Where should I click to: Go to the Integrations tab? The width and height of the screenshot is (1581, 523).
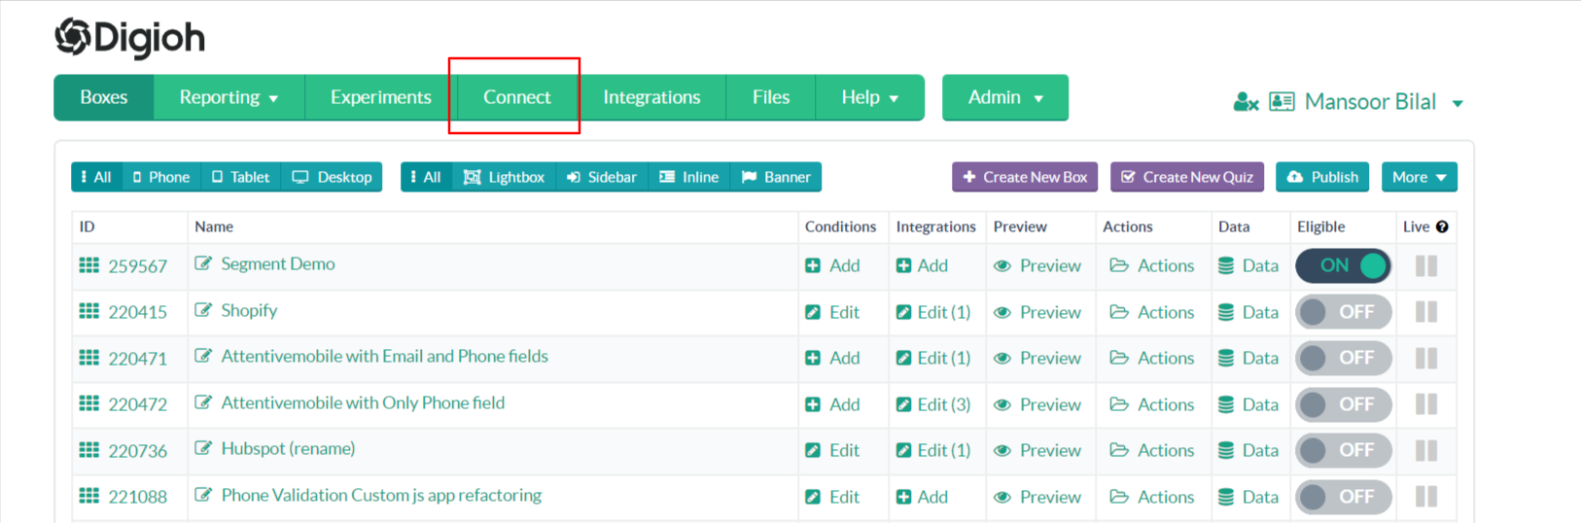[x=651, y=97]
